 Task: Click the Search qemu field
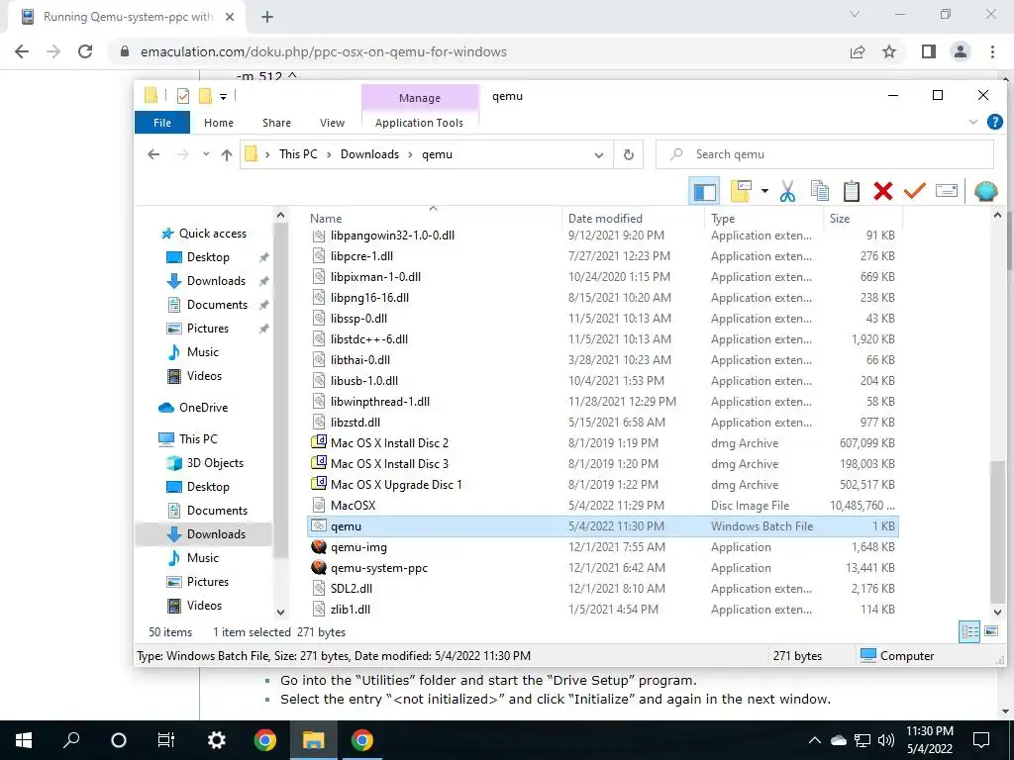coord(825,154)
